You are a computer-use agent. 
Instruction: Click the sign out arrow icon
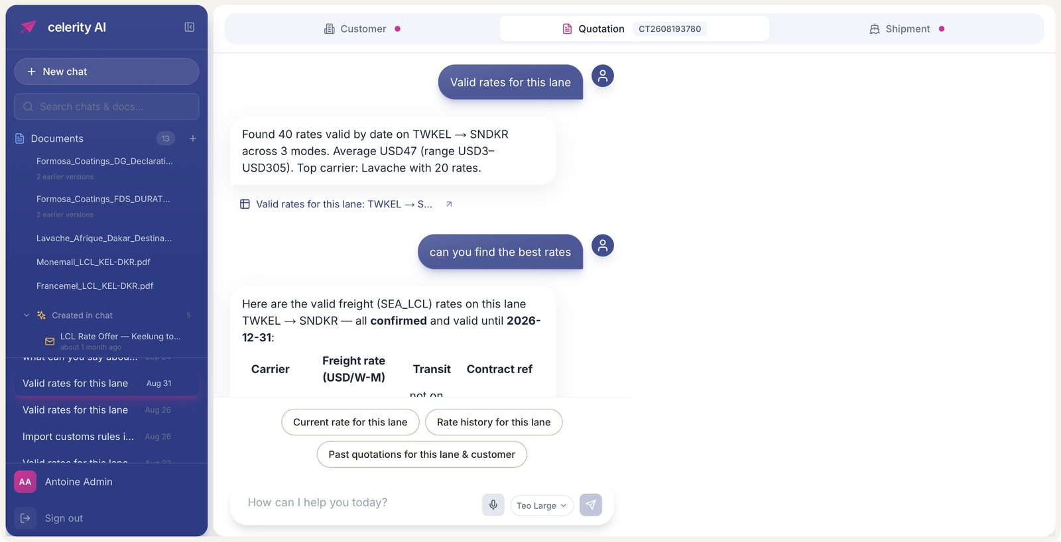25,518
